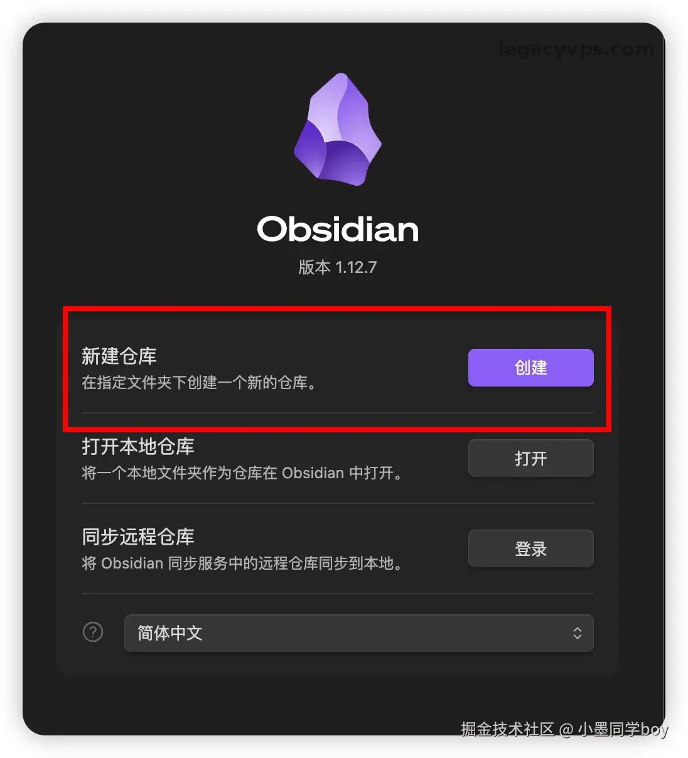This screenshot has height=758, width=688.
Task: Click the description 在指定文件夹下创建一个新的仓库
Action: (x=199, y=383)
